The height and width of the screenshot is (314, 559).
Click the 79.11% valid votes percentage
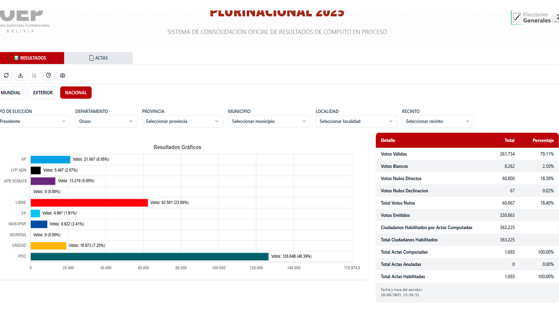pyautogui.click(x=547, y=154)
